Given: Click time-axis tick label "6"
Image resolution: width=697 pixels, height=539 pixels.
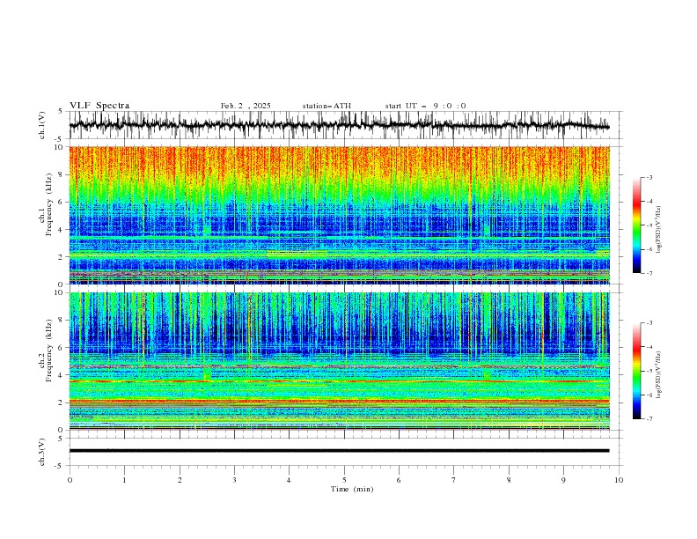Looking at the screenshot, I should pyautogui.click(x=399, y=480).
